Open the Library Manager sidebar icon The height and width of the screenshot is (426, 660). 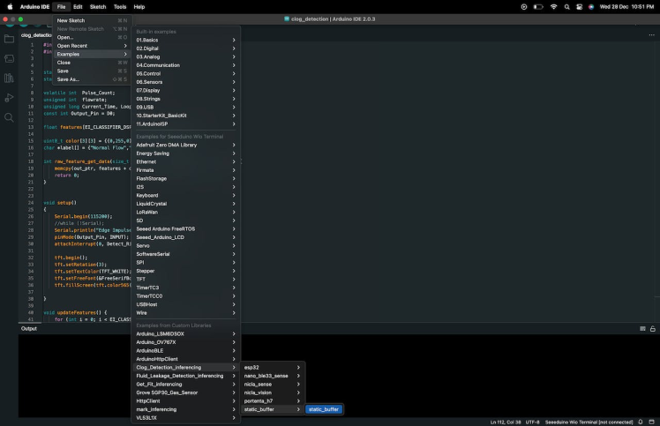(9, 78)
